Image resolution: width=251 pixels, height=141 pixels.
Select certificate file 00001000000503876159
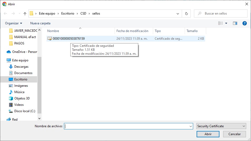(x=68, y=39)
